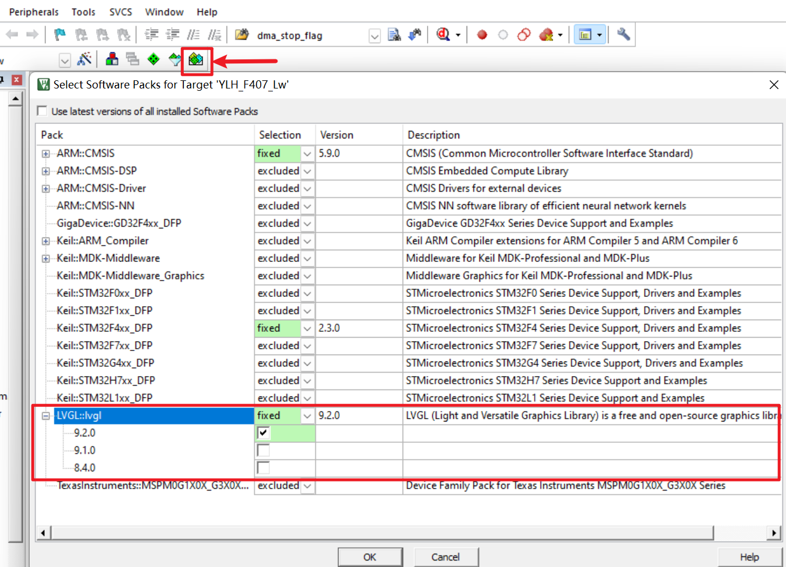Image resolution: width=786 pixels, height=567 pixels.
Task: Open selection dropdown for GigaDevice::GD32F4xx_DFP row
Action: (307, 224)
